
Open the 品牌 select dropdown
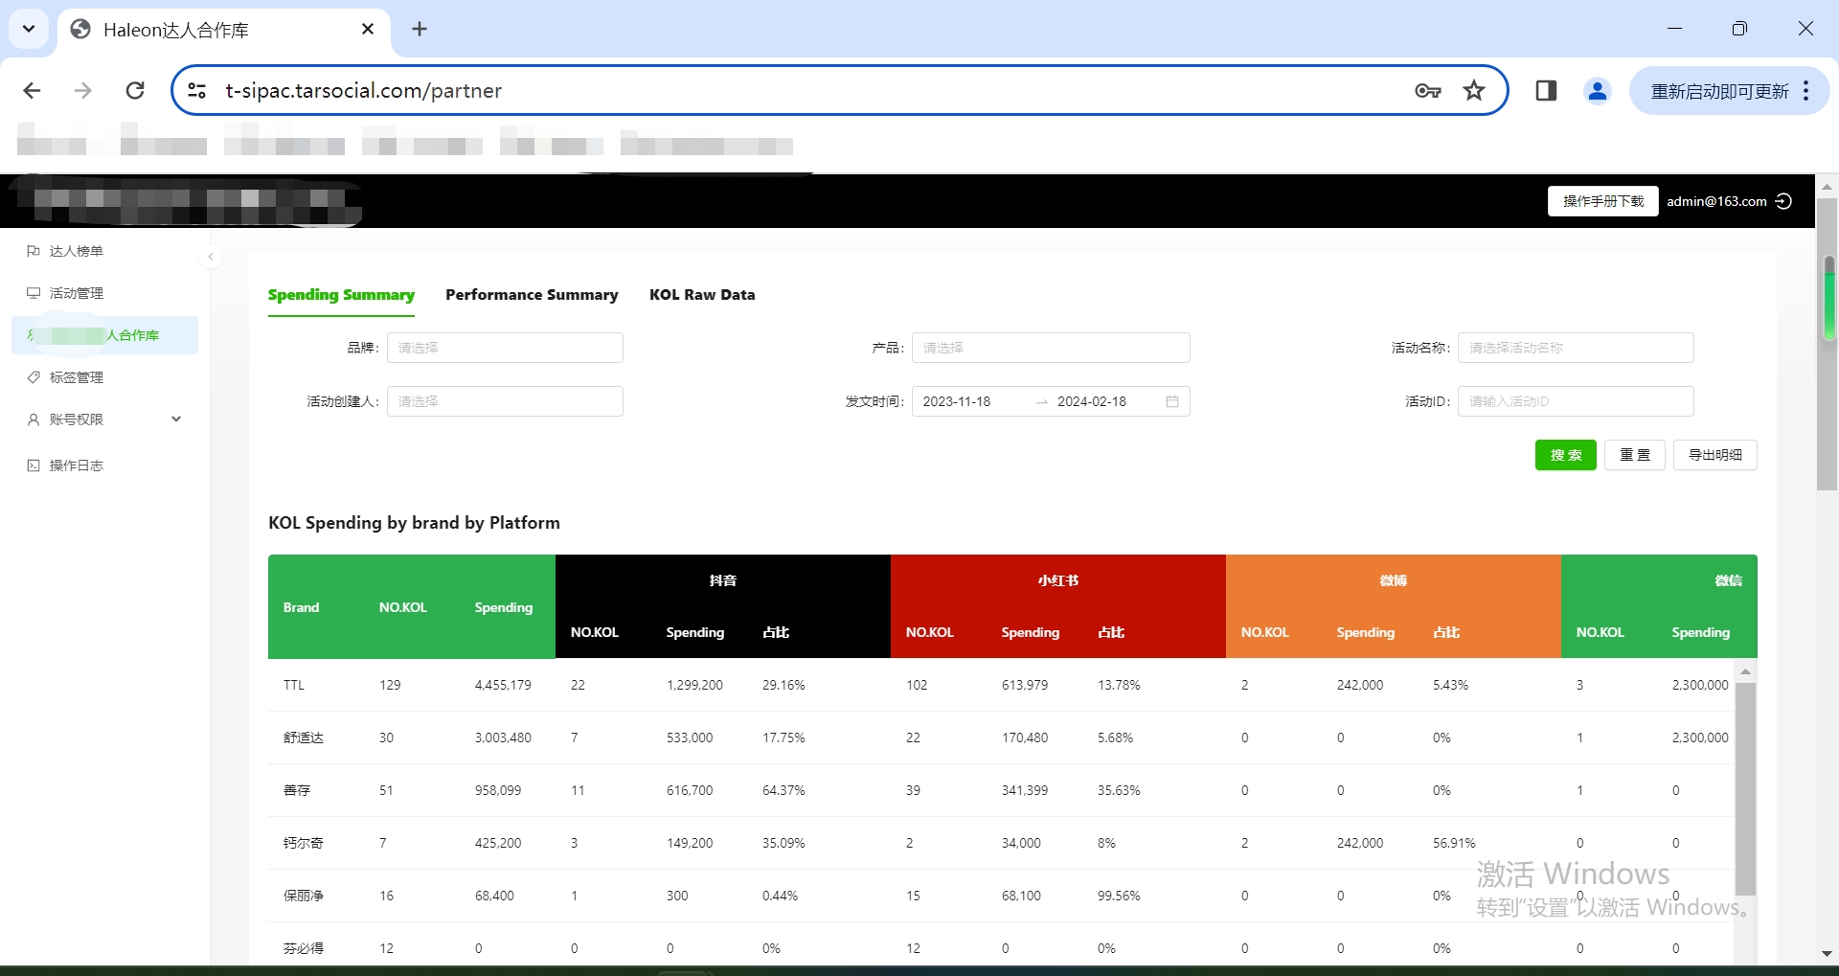[505, 348]
